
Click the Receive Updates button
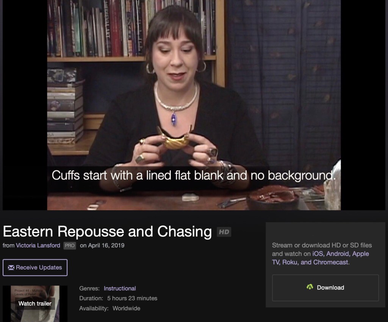click(35, 268)
